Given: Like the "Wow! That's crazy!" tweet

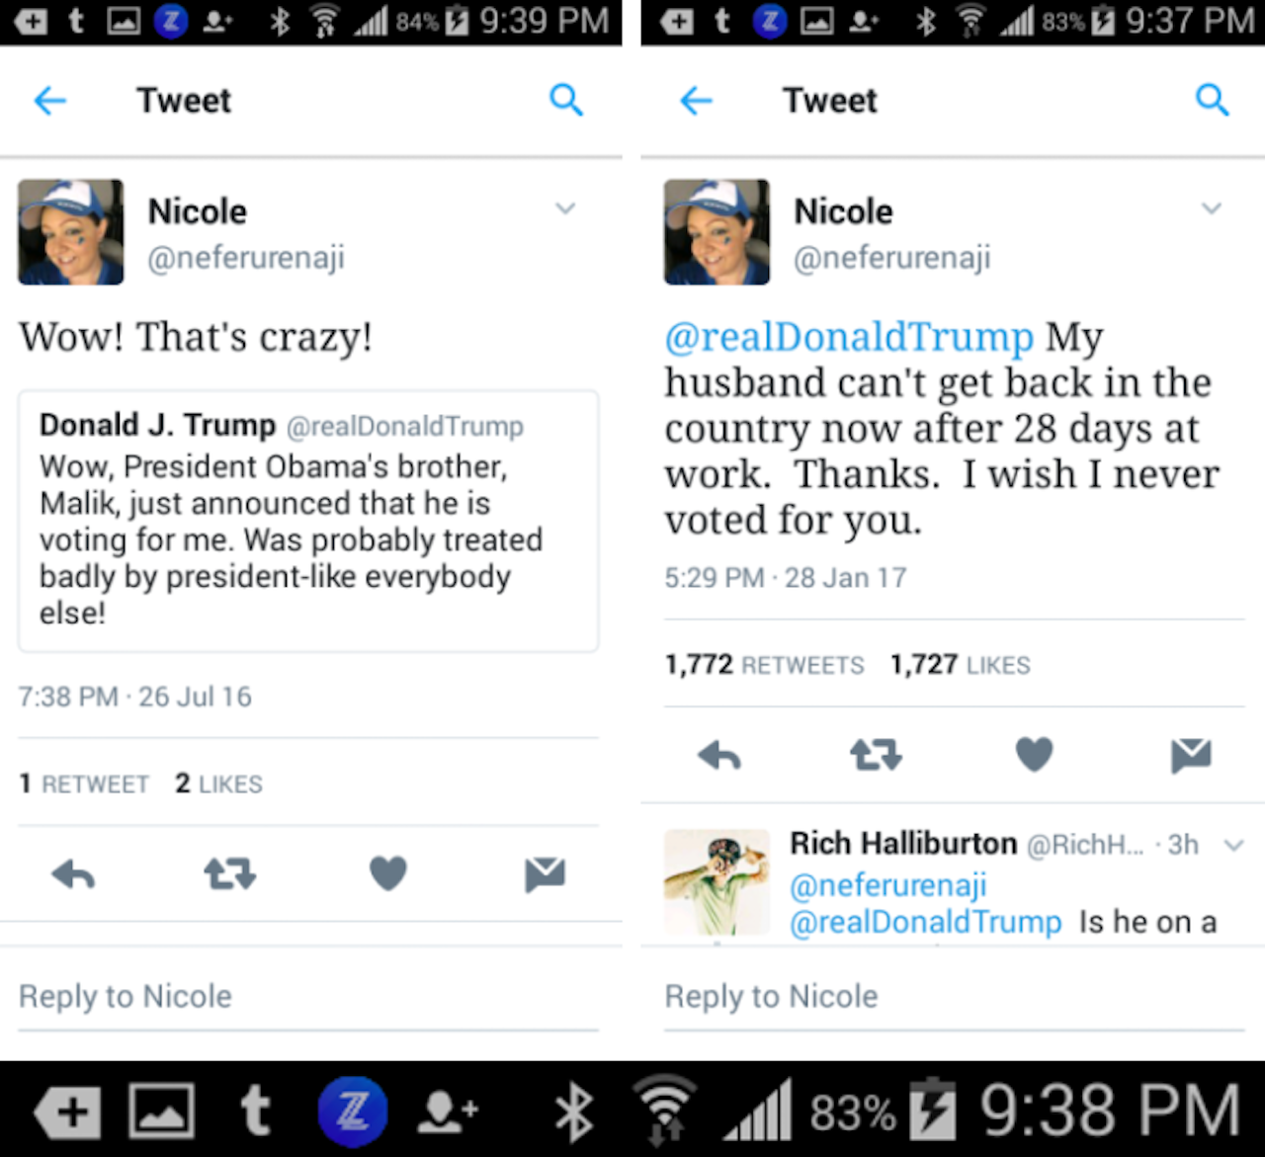Looking at the screenshot, I should click(x=387, y=873).
